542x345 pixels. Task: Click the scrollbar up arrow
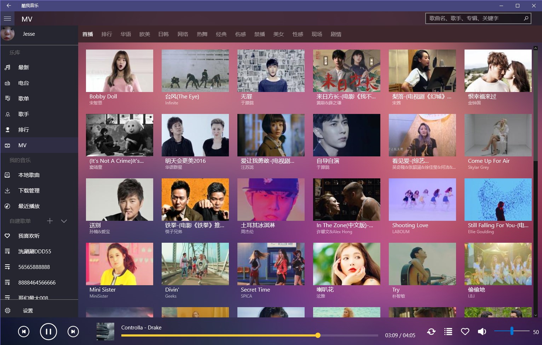click(535, 48)
